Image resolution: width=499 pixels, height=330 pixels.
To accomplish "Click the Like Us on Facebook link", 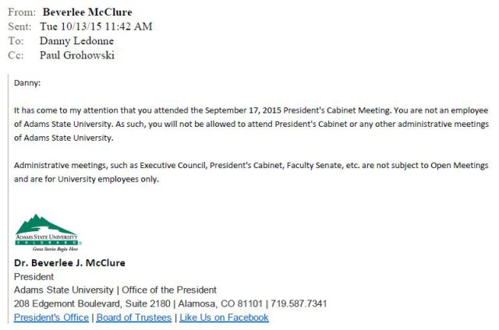I will [x=224, y=318].
